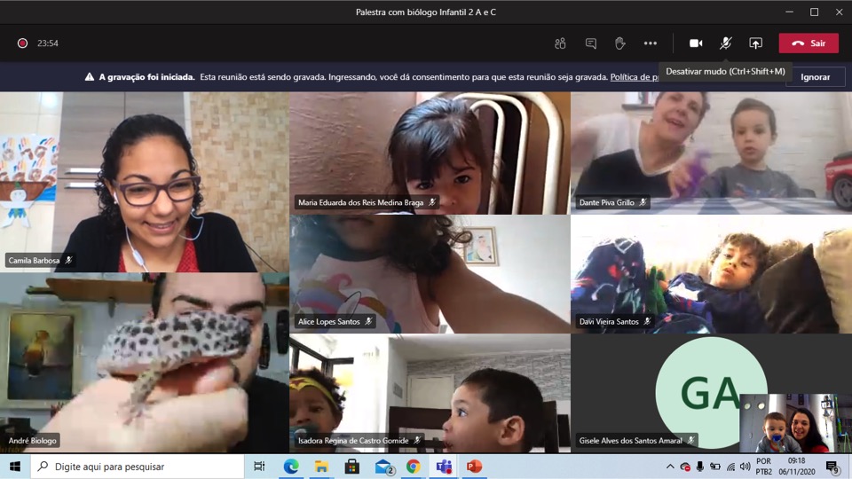Open Microsoft Edge from the taskbar

click(x=291, y=467)
